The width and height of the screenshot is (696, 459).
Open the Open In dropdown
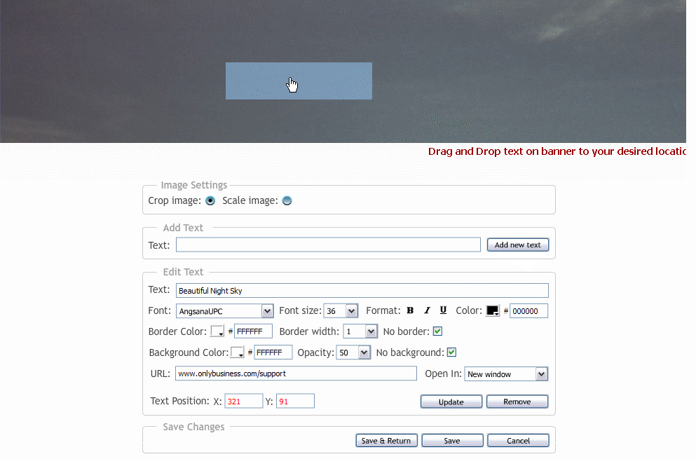506,374
